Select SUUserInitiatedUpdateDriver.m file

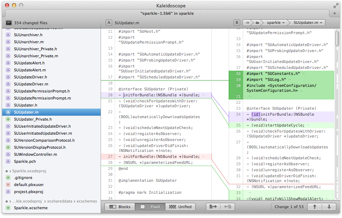(x=51, y=133)
